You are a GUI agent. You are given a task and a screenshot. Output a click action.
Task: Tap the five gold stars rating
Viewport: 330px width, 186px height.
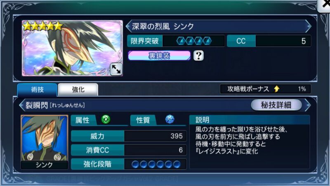pos(43,26)
